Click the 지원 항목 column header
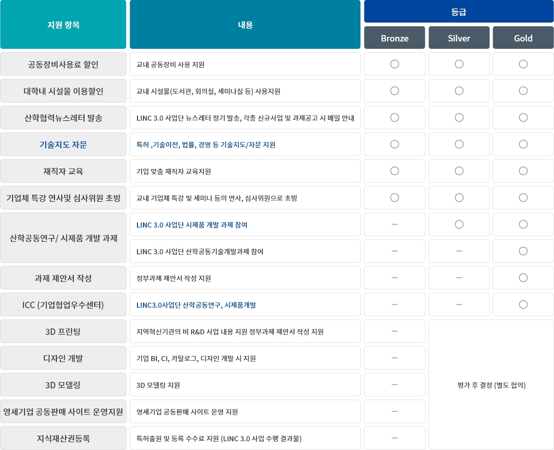This screenshot has width=554, height=450. click(63, 25)
